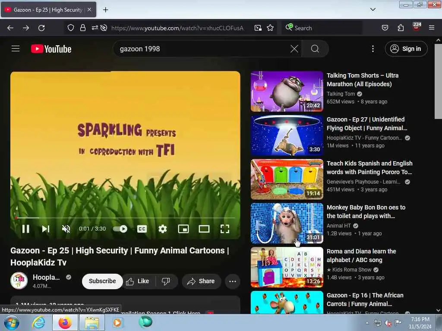Screen dimensions: 442x331
Task: Open uBlock extension icon with 224 badge
Action: 417,27
